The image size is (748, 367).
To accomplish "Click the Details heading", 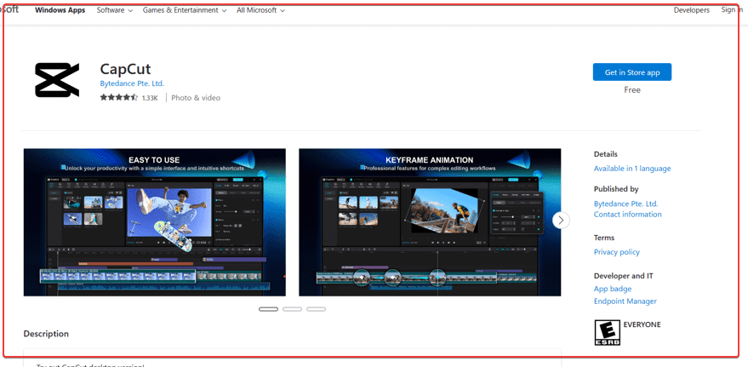I will tap(606, 154).
